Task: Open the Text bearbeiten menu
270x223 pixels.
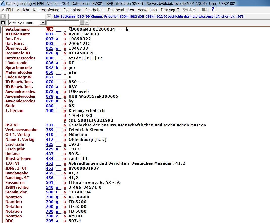Action: [120, 10]
